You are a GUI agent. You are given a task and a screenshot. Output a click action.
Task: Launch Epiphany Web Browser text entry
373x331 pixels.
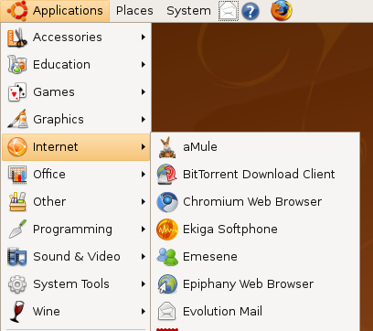click(x=248, y=284)
